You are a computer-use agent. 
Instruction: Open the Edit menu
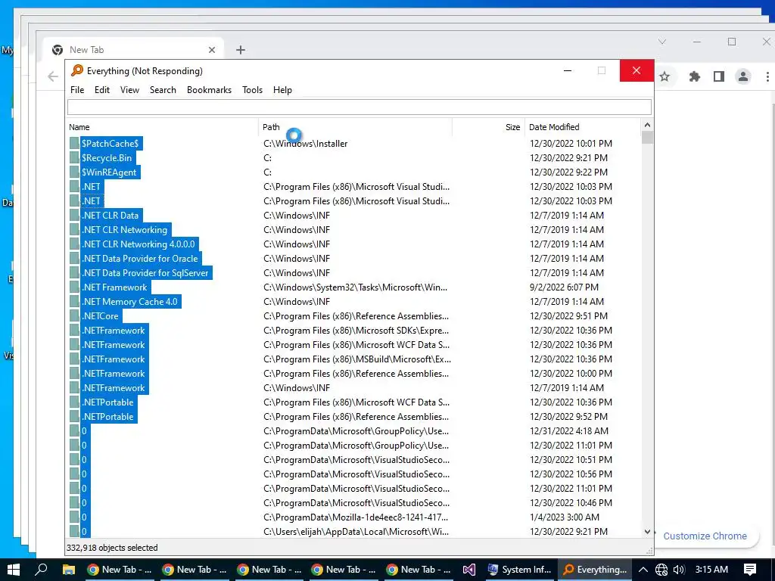[102, 90]
